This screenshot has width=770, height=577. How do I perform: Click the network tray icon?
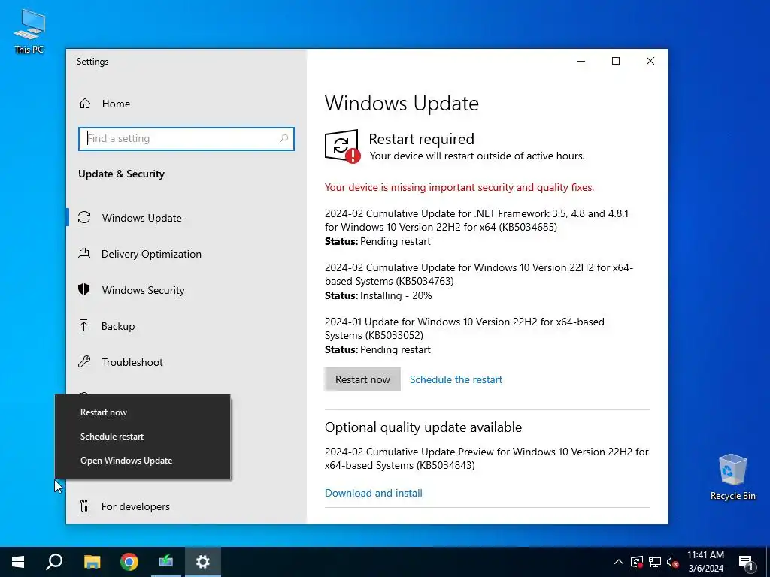click(655, 562)
